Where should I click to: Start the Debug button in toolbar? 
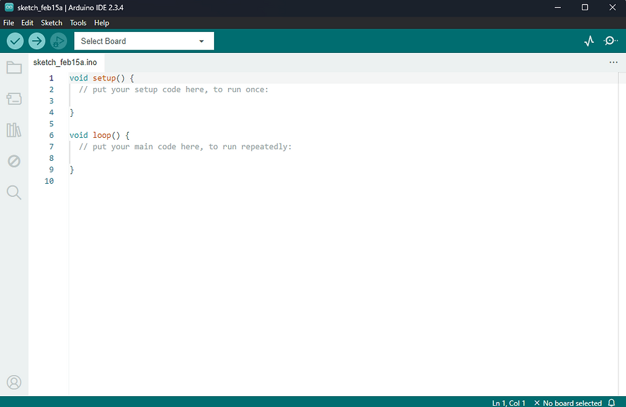pos(58,41)
